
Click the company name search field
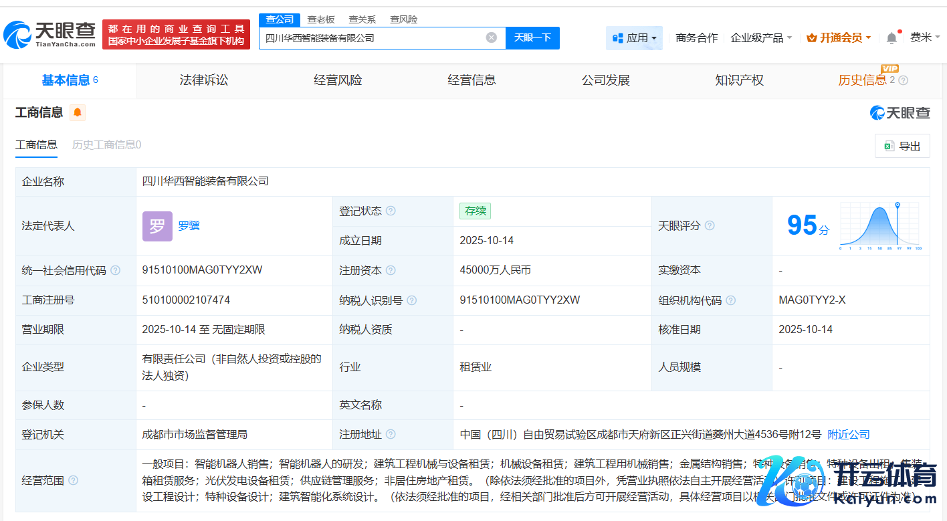[371, 38]
